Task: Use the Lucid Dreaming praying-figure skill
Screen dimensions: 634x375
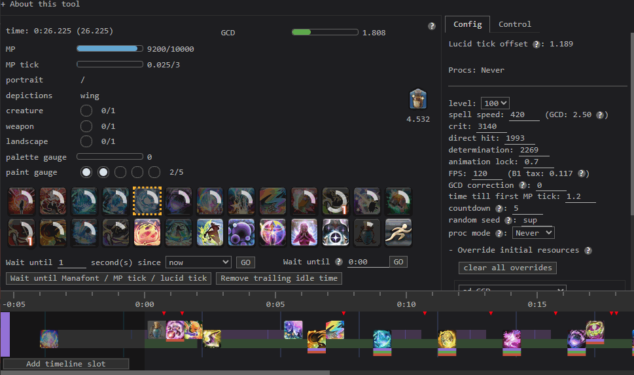Action: 304,232
